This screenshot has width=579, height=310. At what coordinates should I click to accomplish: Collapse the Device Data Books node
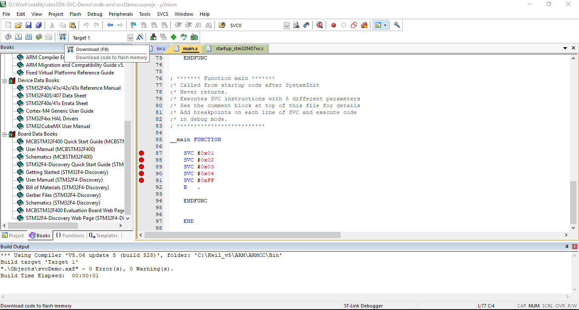click(x=5, y=80)
